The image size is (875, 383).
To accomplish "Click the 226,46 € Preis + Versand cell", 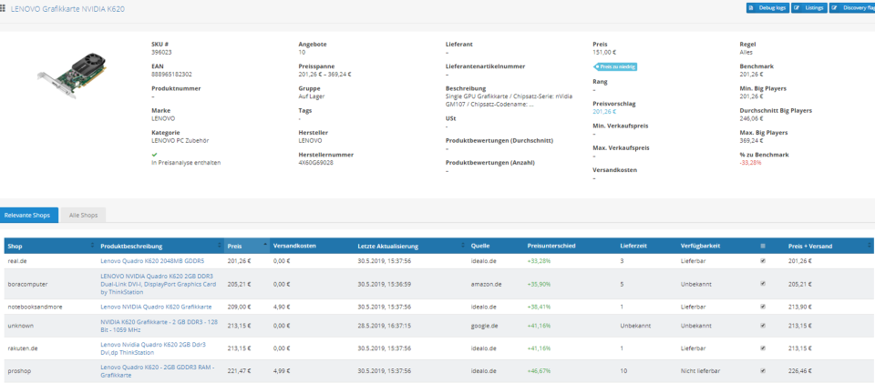I will pos(799,371).
